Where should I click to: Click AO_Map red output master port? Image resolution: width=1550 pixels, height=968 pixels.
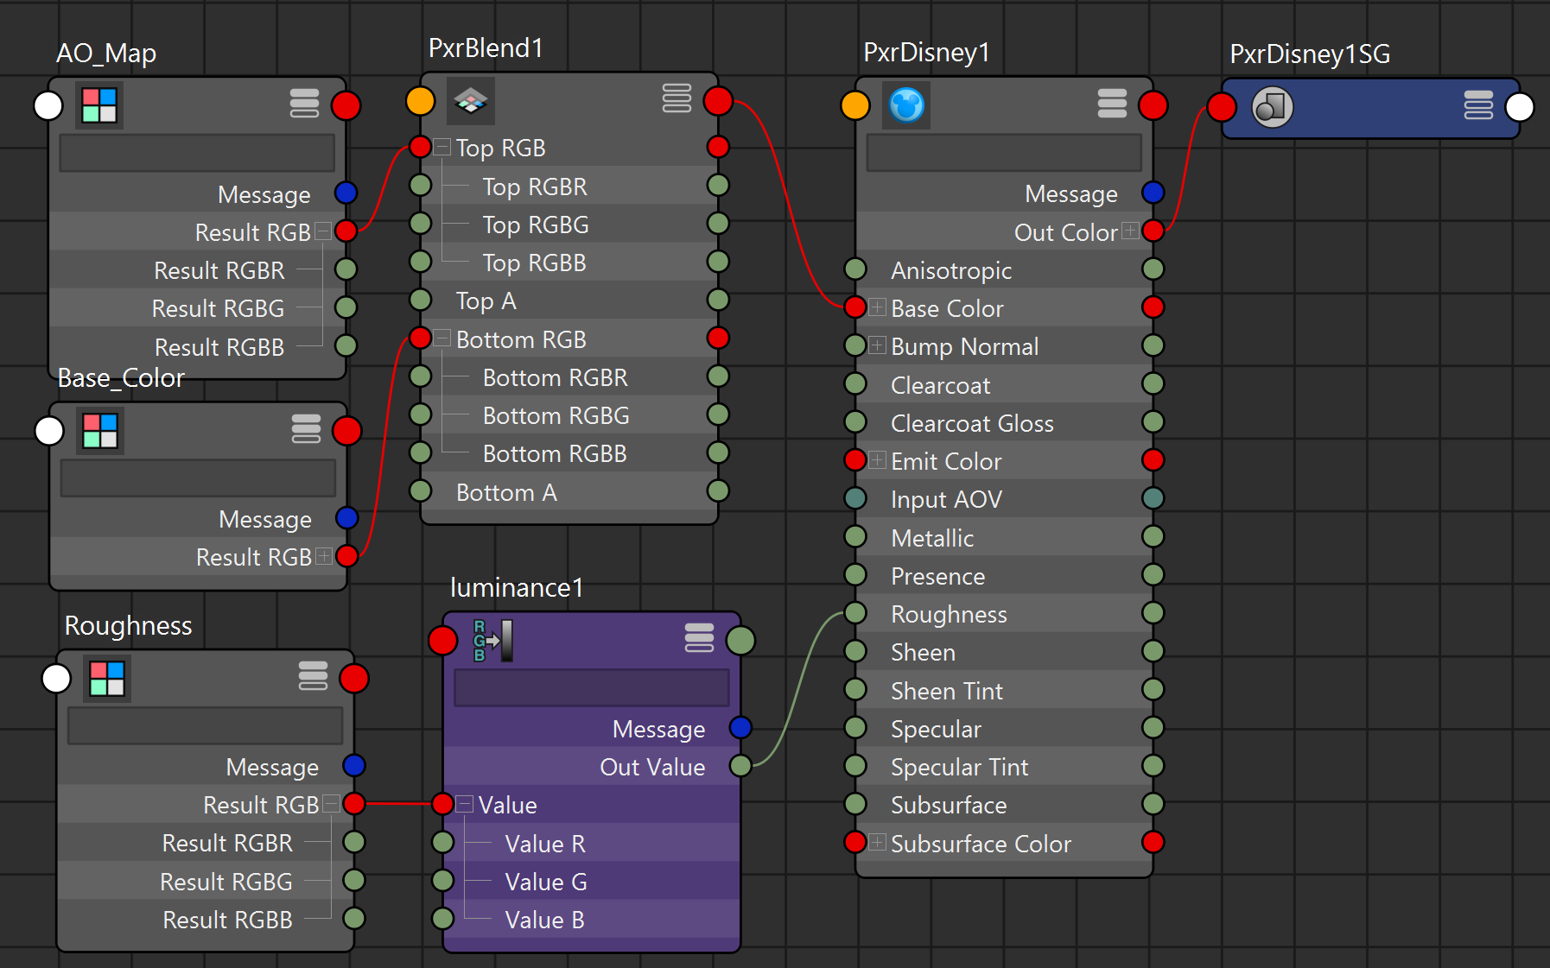(x=346, y=105)
